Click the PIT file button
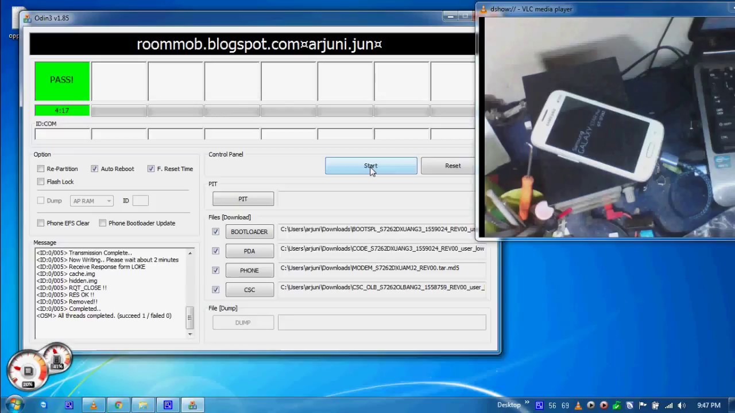735x413 pixels. pyautogui.click(x=243, y=199)
